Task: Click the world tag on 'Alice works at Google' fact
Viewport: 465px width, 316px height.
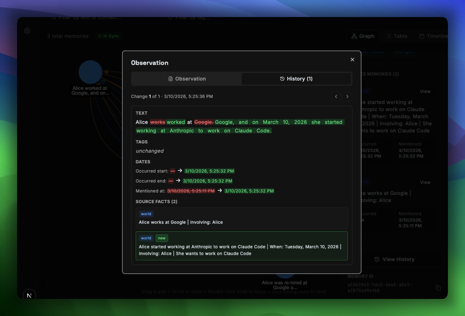Action: click(146, 214)
